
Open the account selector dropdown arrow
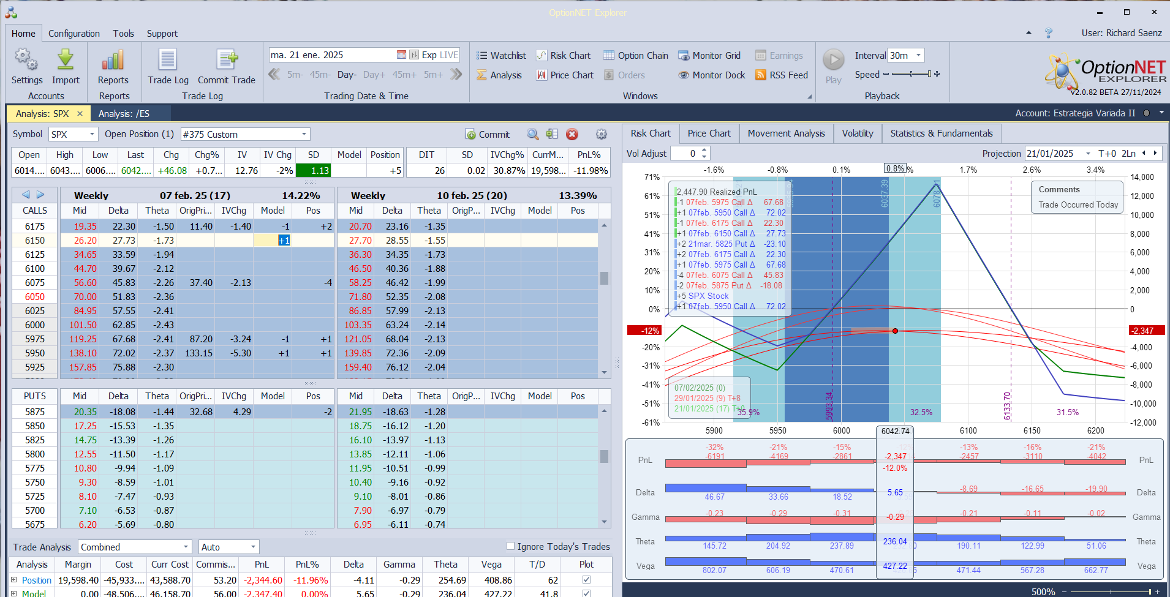(x=1161, y=113)
